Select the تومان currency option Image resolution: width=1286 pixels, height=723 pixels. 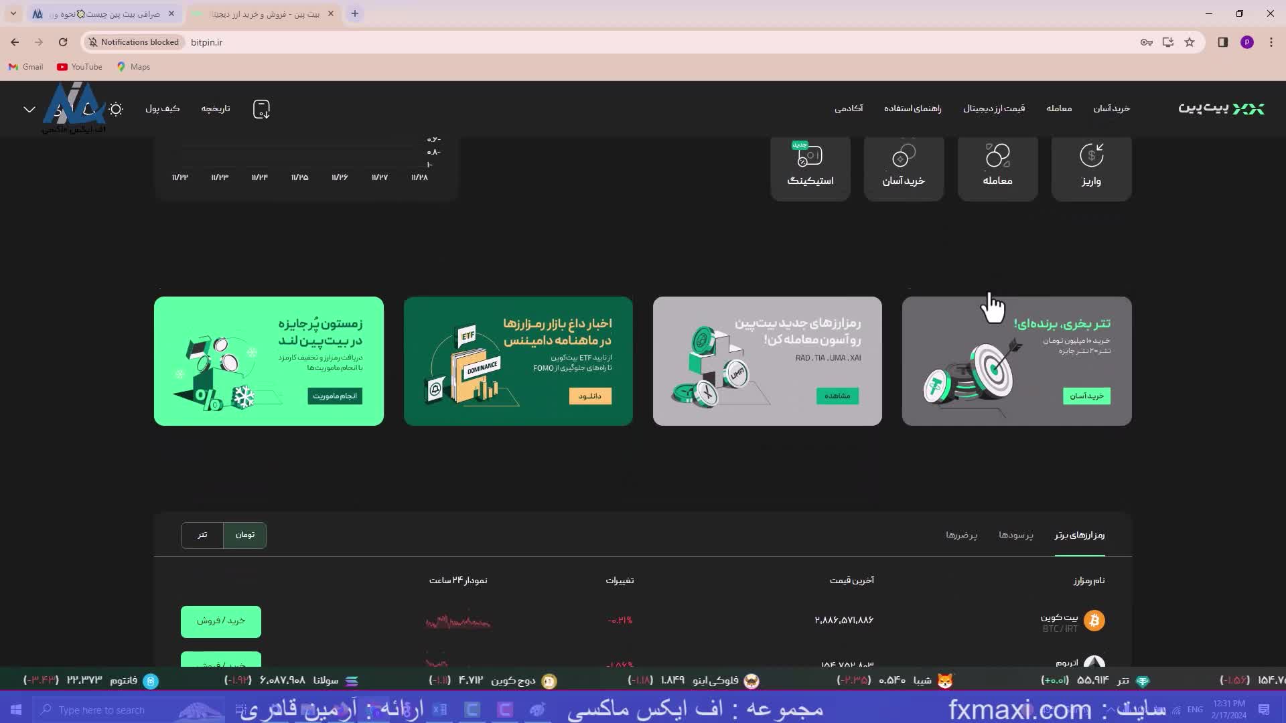[x=245, y=535]
